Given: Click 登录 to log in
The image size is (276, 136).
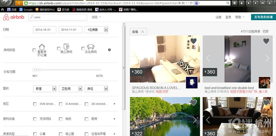Looking at the screenshot, I should click(x=228, y=17).
